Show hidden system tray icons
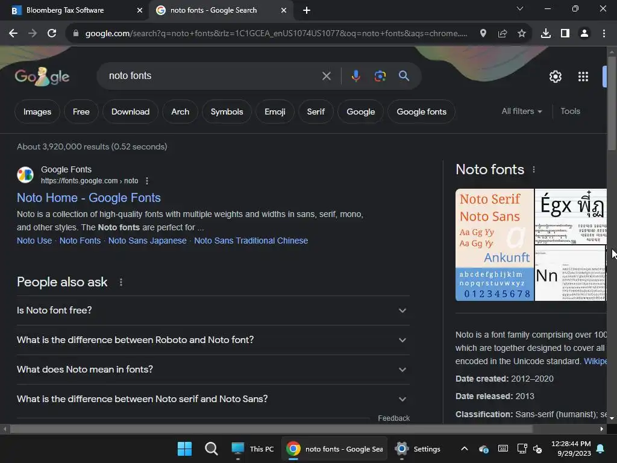The image size is (617, 463). 465,449
